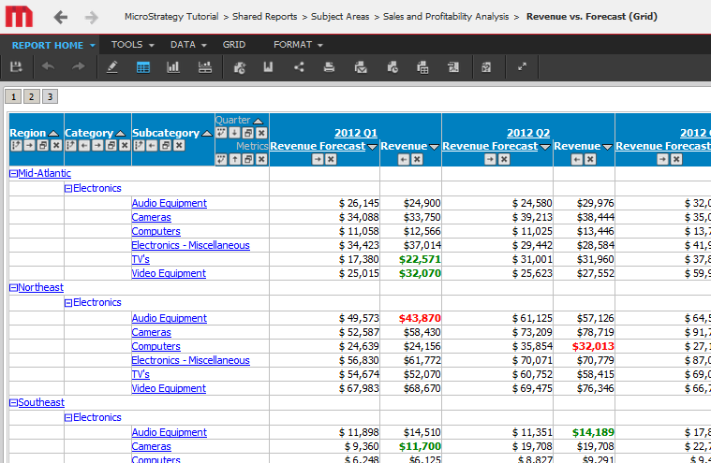This screenshot has width=711, height=463.
Task: Move Quarter down one row
Action: (234, 133)
